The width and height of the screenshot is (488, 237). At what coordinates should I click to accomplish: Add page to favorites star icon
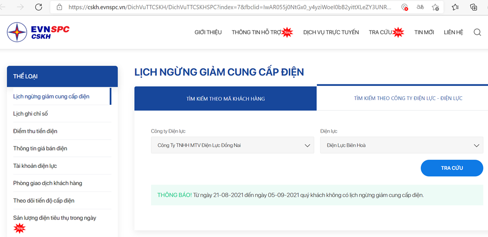tap(436, 7)
